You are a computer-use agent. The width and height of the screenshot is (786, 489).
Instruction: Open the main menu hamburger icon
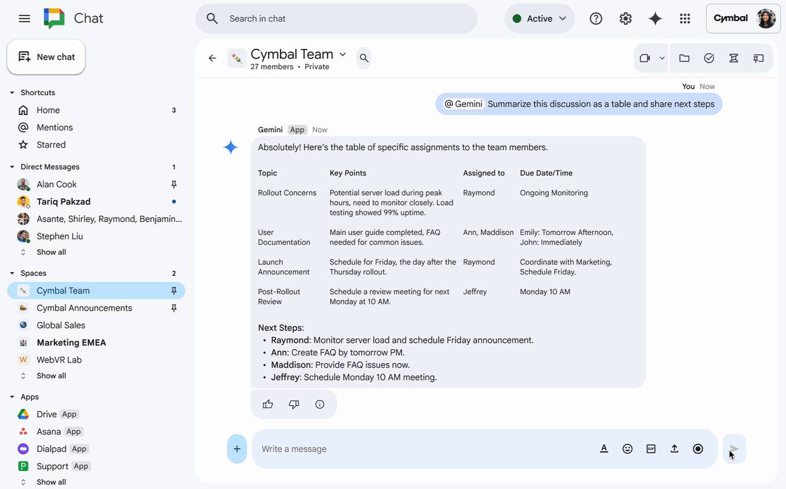[x=24, y=19]
